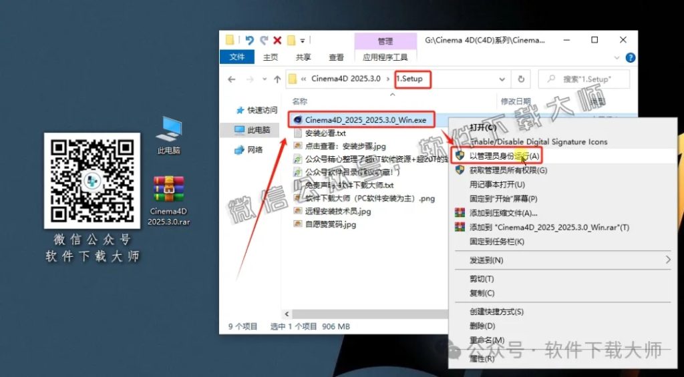Select 免责声明-软件下载大师.txt file
The width and height of the screenshot is (684, 377).
pos(349,185)
